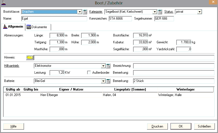Open the Kategorie lookup table icon
The width and height of the screenshot is (218, 133).
tap(160, 12)
